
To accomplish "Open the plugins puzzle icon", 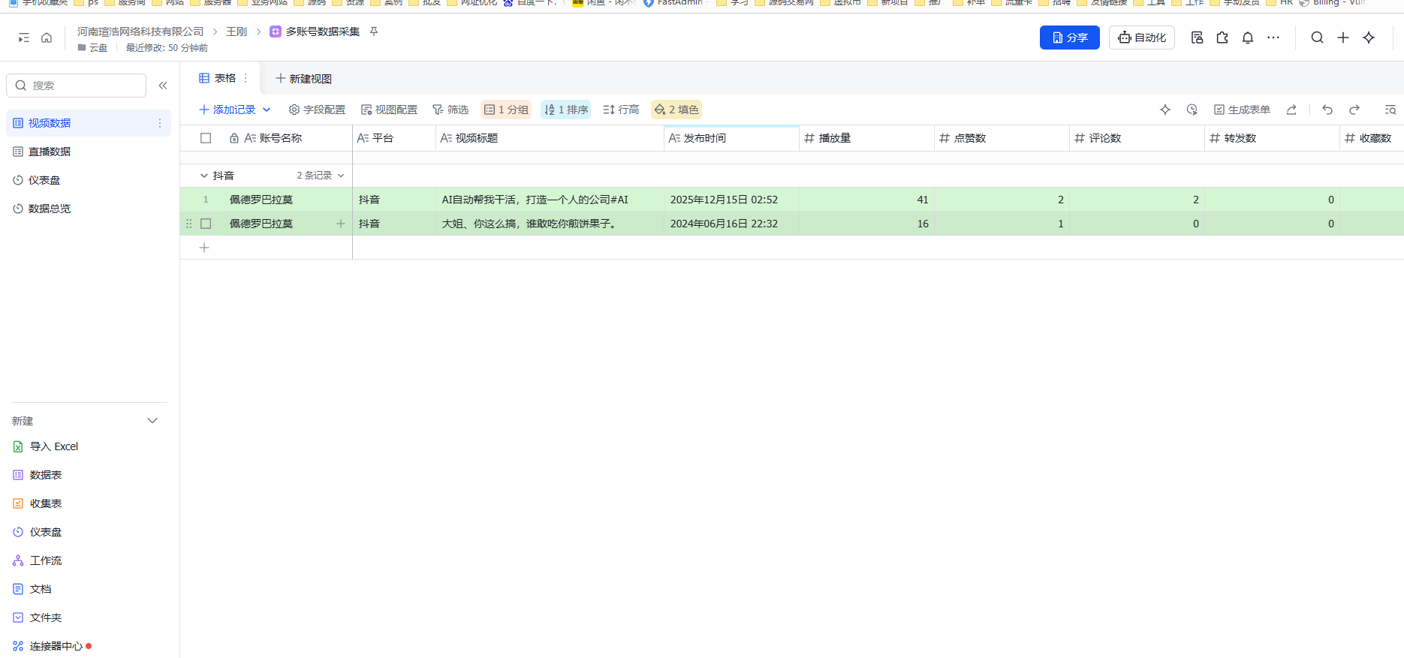I will click(x=1222, y=38).
